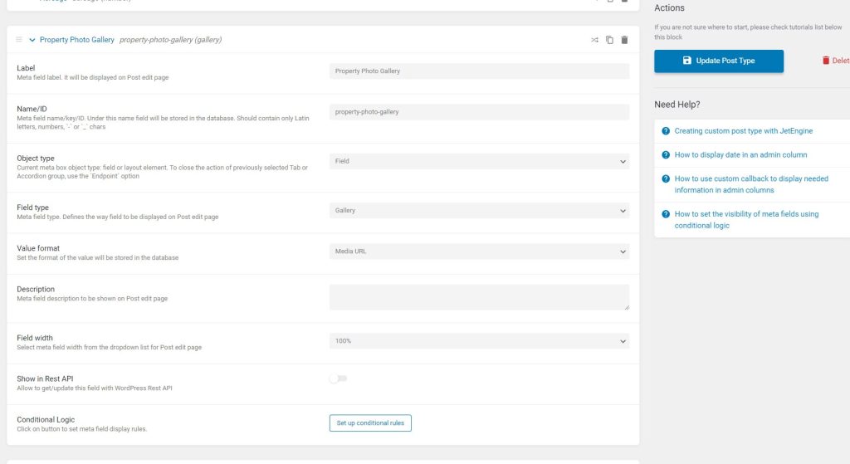Viewport: 850px width, 464px height.
Task: Change the Field width dropdown
Action: pyautogui.click(x=479, y=341)
